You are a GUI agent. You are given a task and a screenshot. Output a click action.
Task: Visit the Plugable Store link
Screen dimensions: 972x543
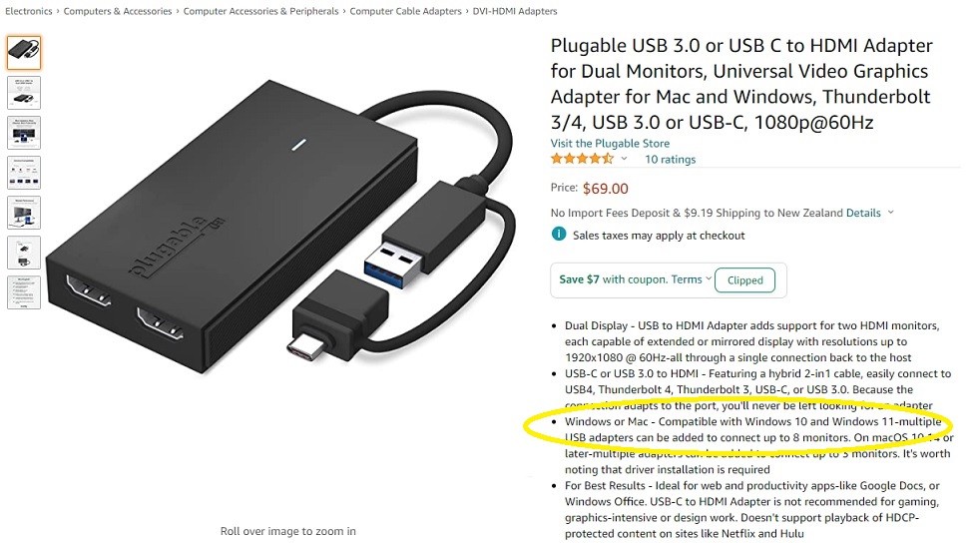pos(610,143)
